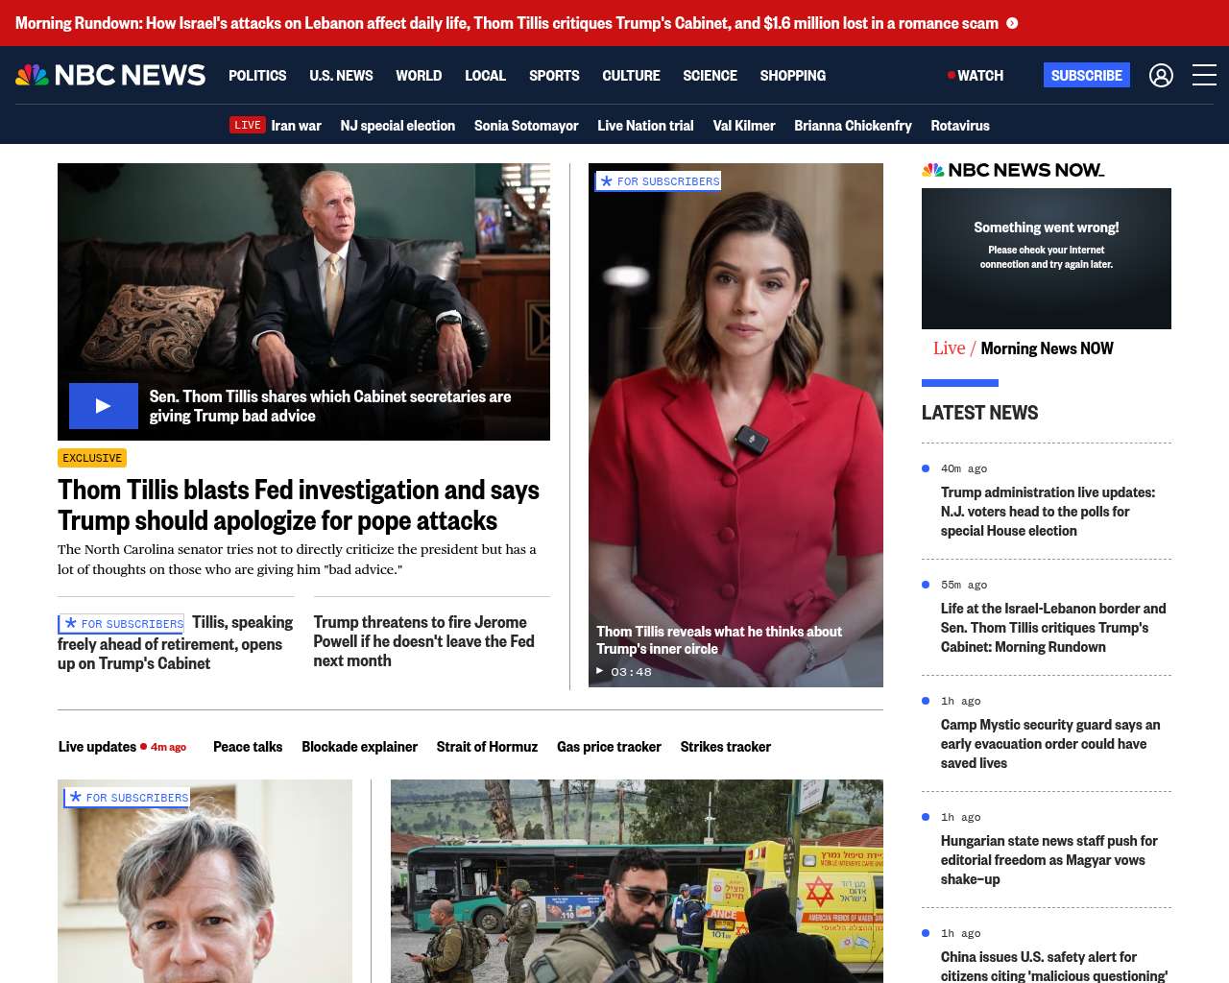
Task: Open the Politics menu item
Action: point(257,76)
